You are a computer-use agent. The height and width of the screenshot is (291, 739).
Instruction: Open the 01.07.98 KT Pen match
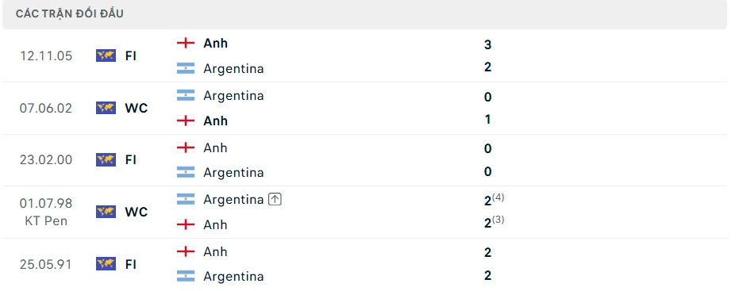tap(365, 212)
